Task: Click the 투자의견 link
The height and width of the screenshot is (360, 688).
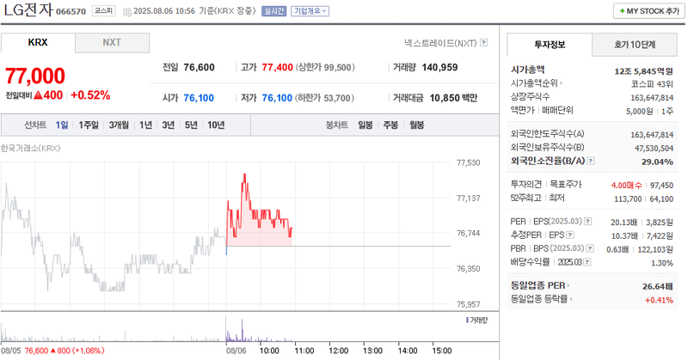Action: tap(526, 185)
